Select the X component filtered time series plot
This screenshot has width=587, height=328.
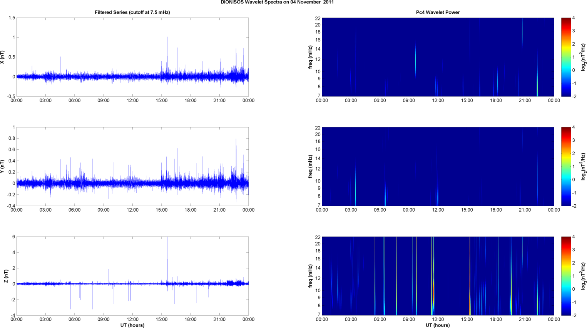pyautogui.click(x=132, y=57)
